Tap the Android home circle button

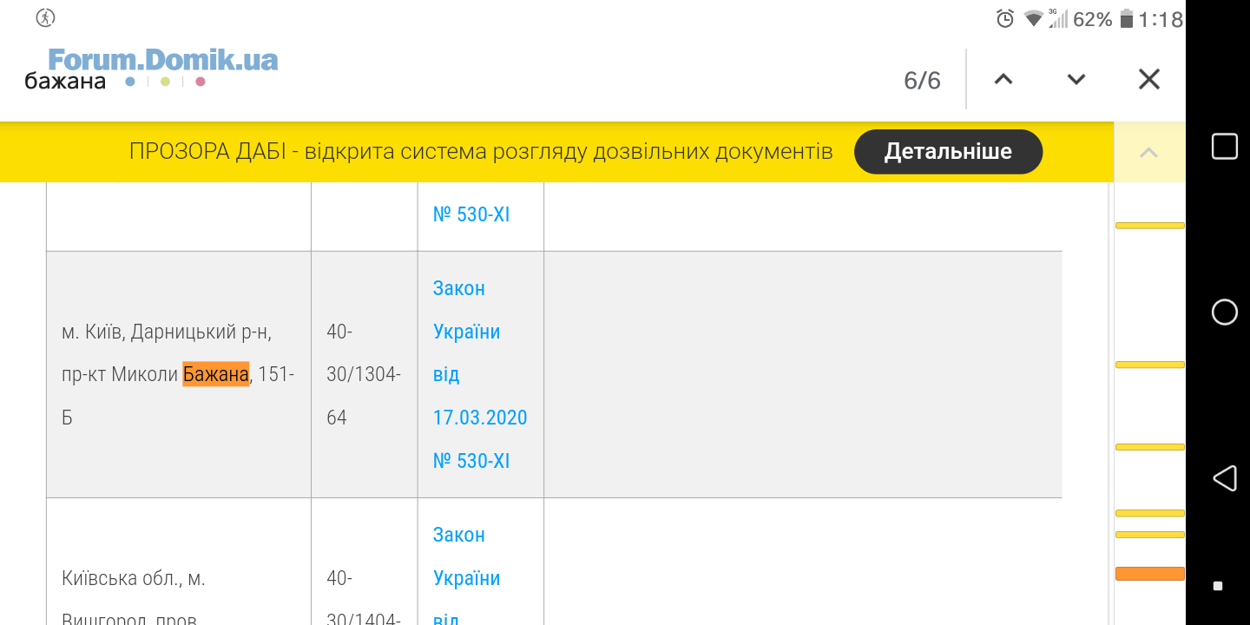click(x=1224, y=312)
